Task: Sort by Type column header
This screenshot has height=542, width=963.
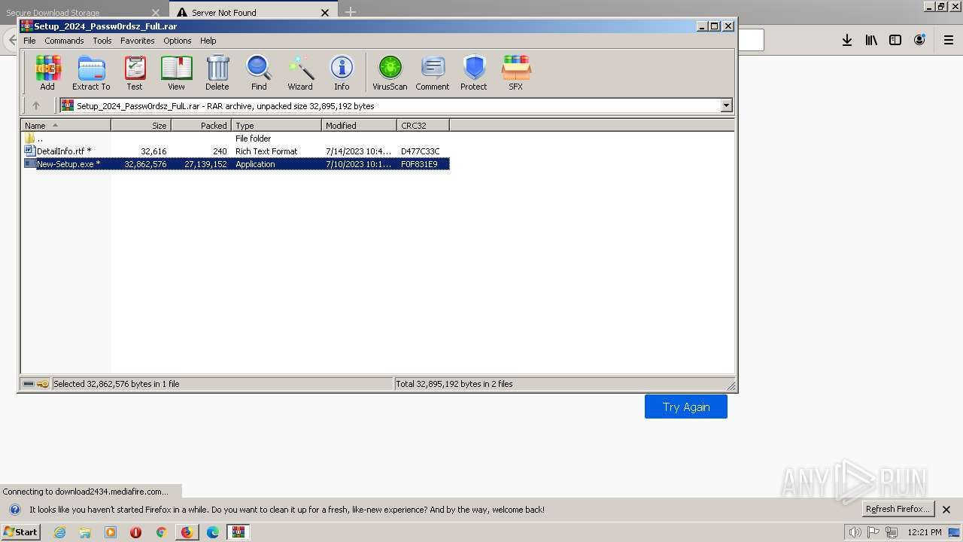Action: point(276,126)
